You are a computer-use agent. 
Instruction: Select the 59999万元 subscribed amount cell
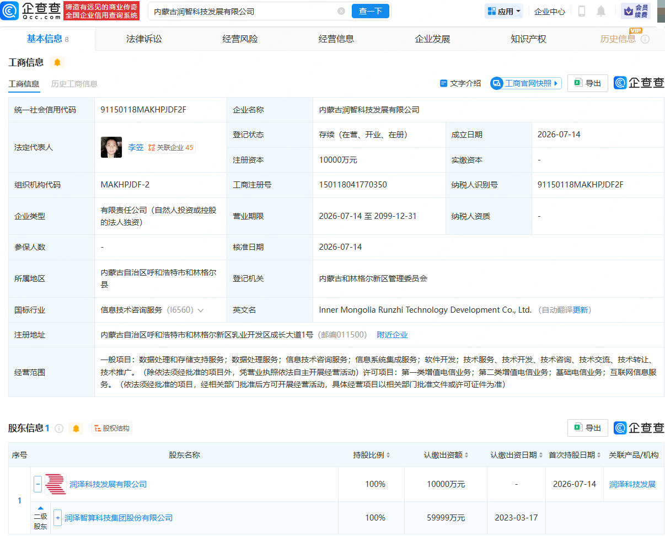(x=446, y=518)
